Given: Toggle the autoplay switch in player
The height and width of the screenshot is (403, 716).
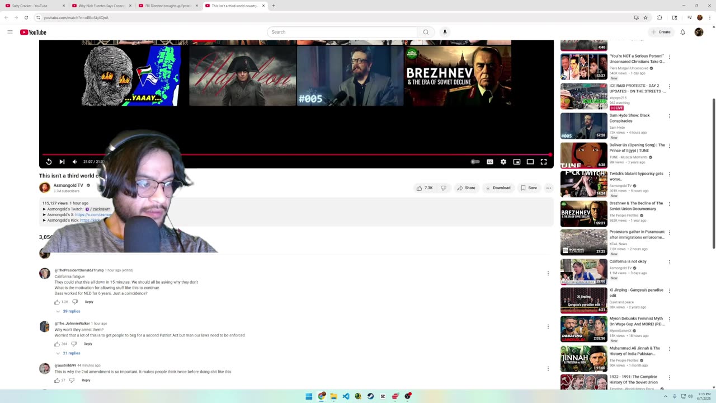Looking at the screenshot, I should pos(475,162).
